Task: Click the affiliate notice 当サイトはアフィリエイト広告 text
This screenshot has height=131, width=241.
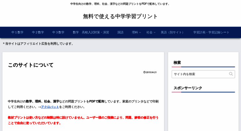Action: point(38,44)
